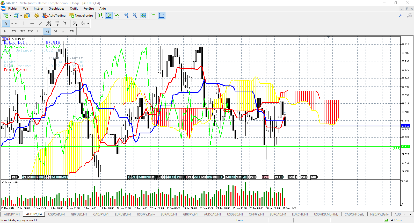This screenshot has height=223, width=414.
Task: Toggle the chart shift button
Action: tap(162, 15)
